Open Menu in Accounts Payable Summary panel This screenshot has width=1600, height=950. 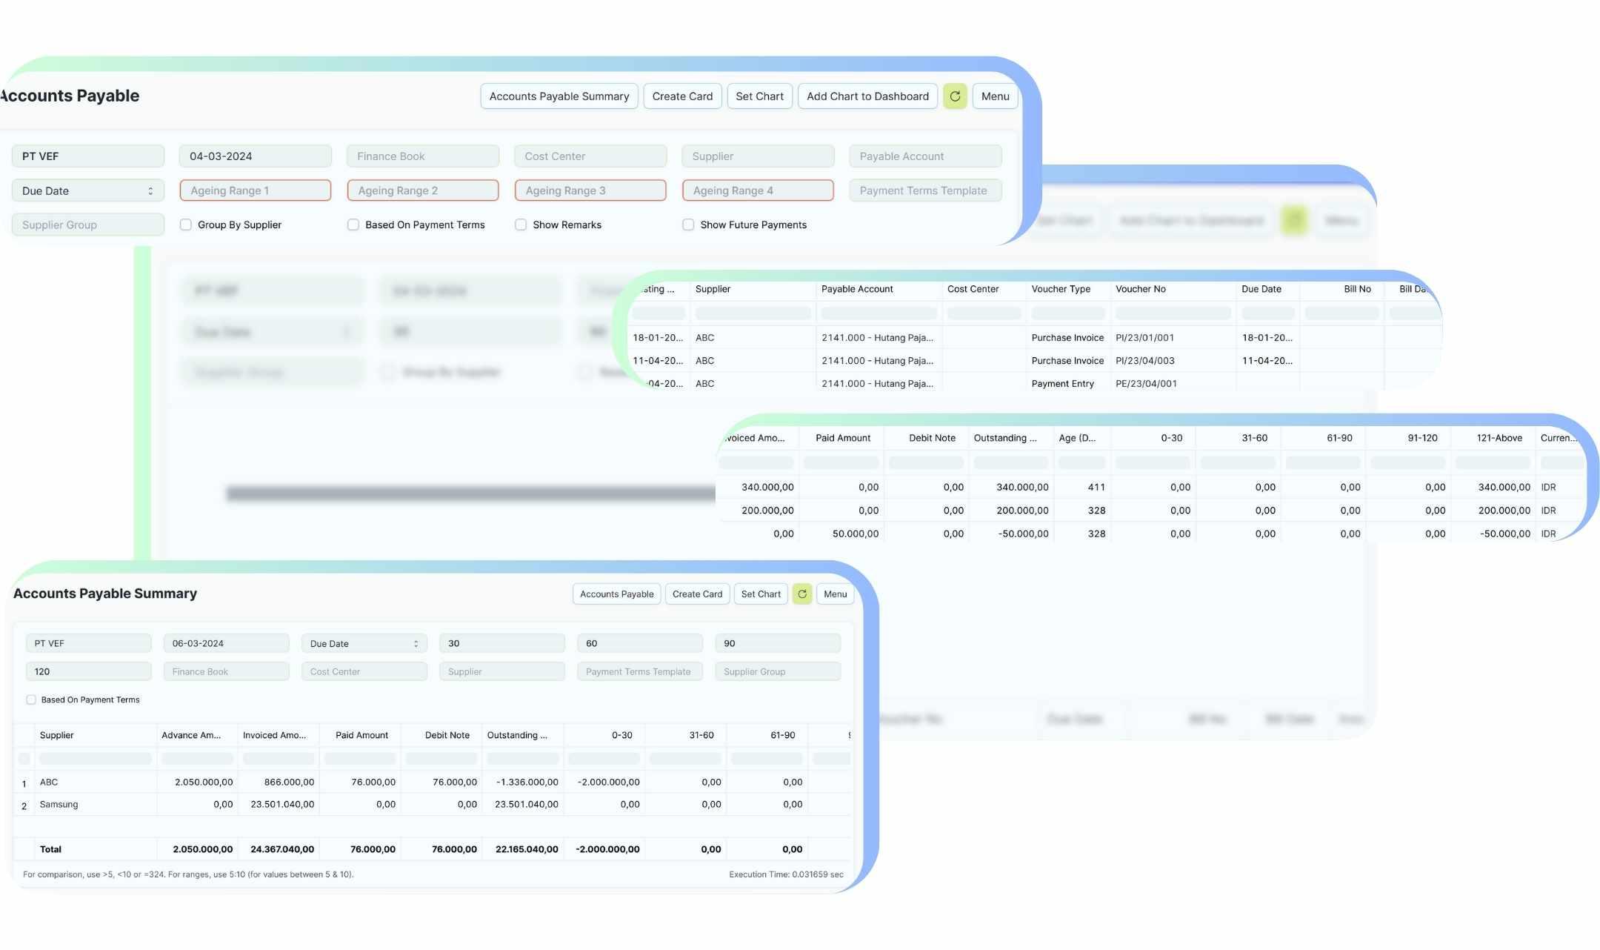(x=835, y=594)
